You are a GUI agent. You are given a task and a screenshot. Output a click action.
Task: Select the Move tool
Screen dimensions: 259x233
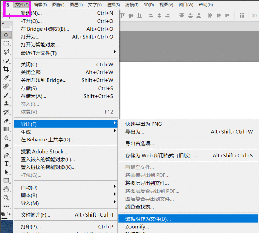6,35
